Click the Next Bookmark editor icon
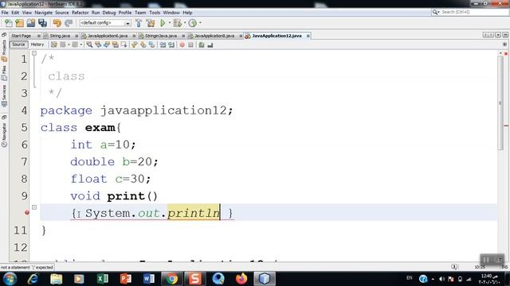This screenshot has width=510, height=286. pyautogui.click(x=143, y=44)
